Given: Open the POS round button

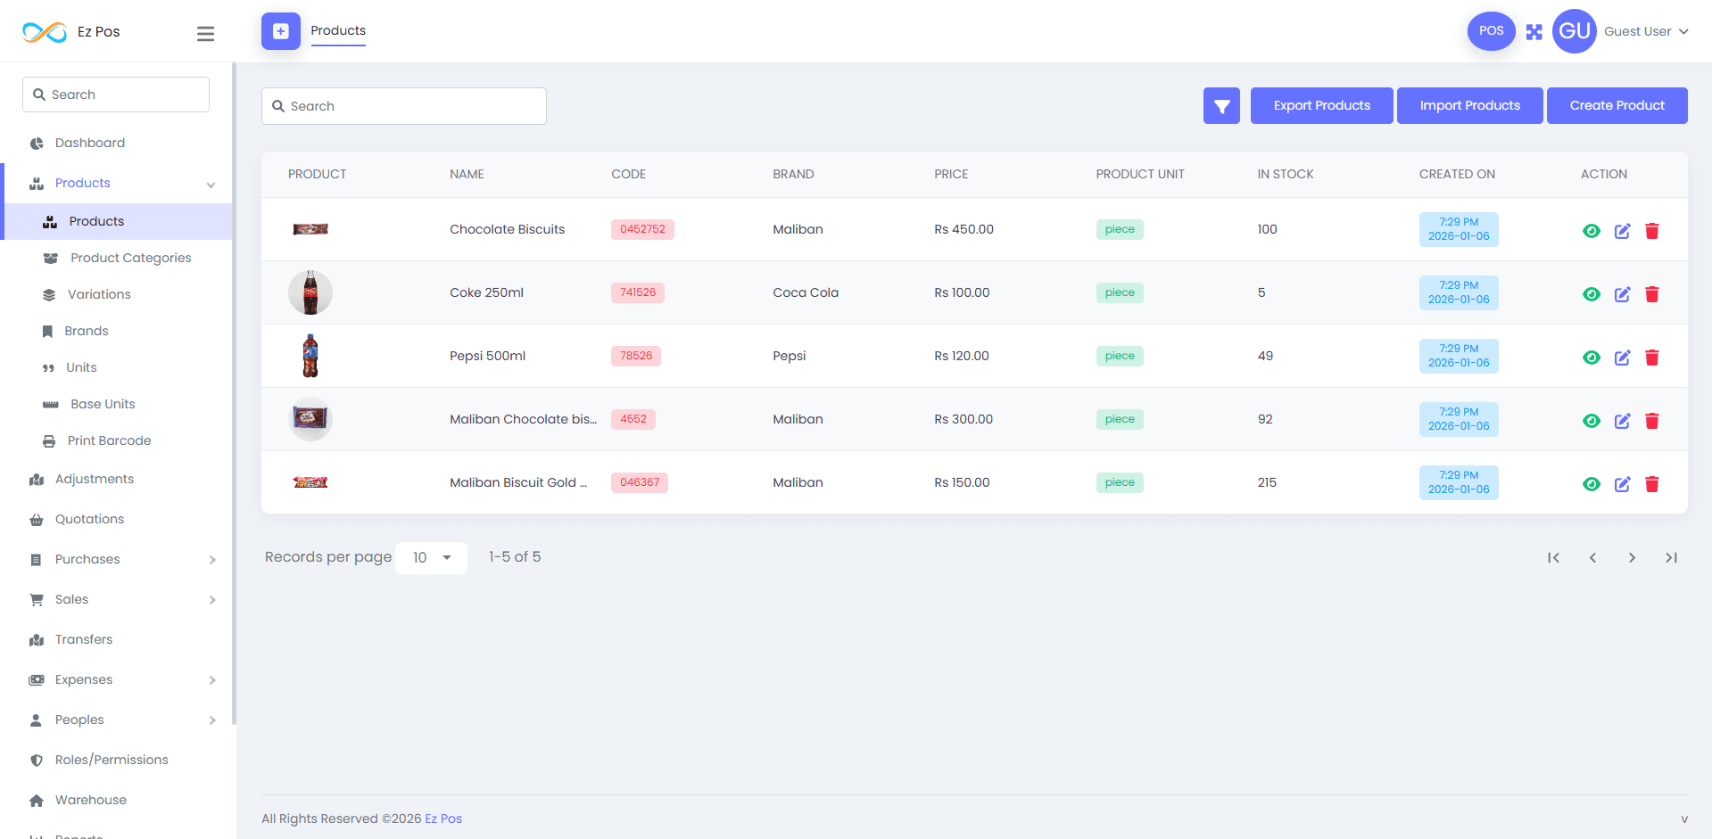Looking at the screenshot, I should pyautogui.click(x=1491, y=31).
